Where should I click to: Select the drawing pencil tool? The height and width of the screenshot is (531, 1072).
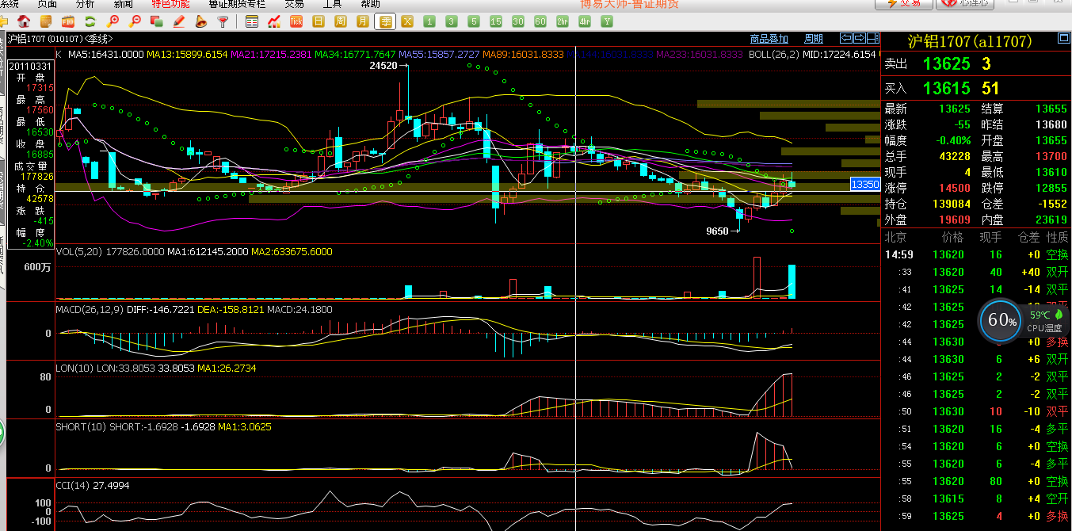tap(178, 21)
